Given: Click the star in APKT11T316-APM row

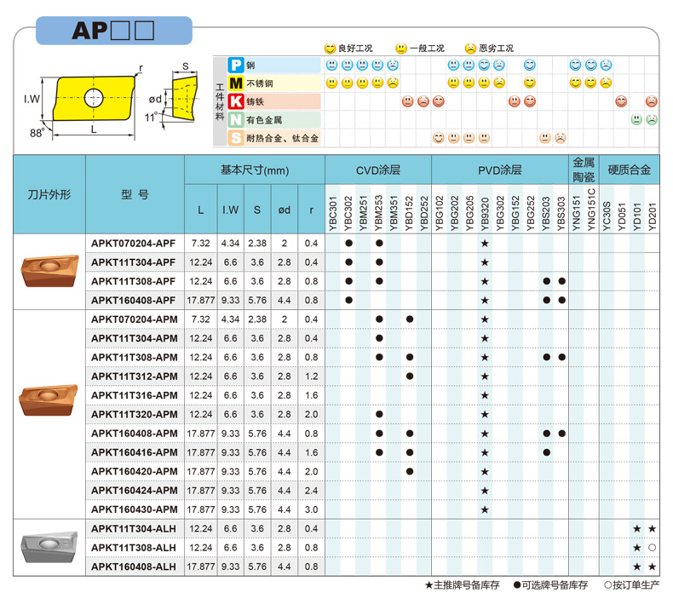Looking at the screenshot, I should click(485, 395).
